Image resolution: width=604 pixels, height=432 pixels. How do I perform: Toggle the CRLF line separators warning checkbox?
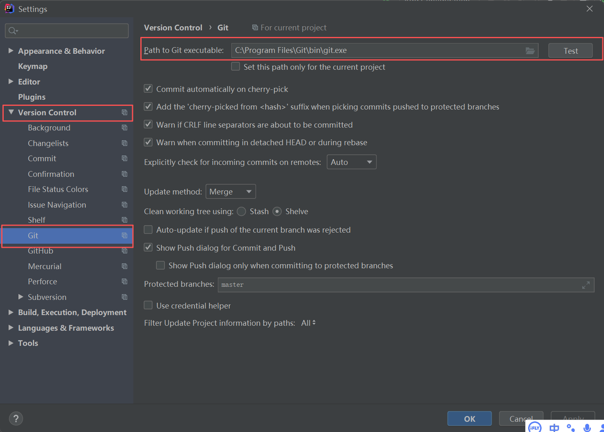click(x=148, y=124)
